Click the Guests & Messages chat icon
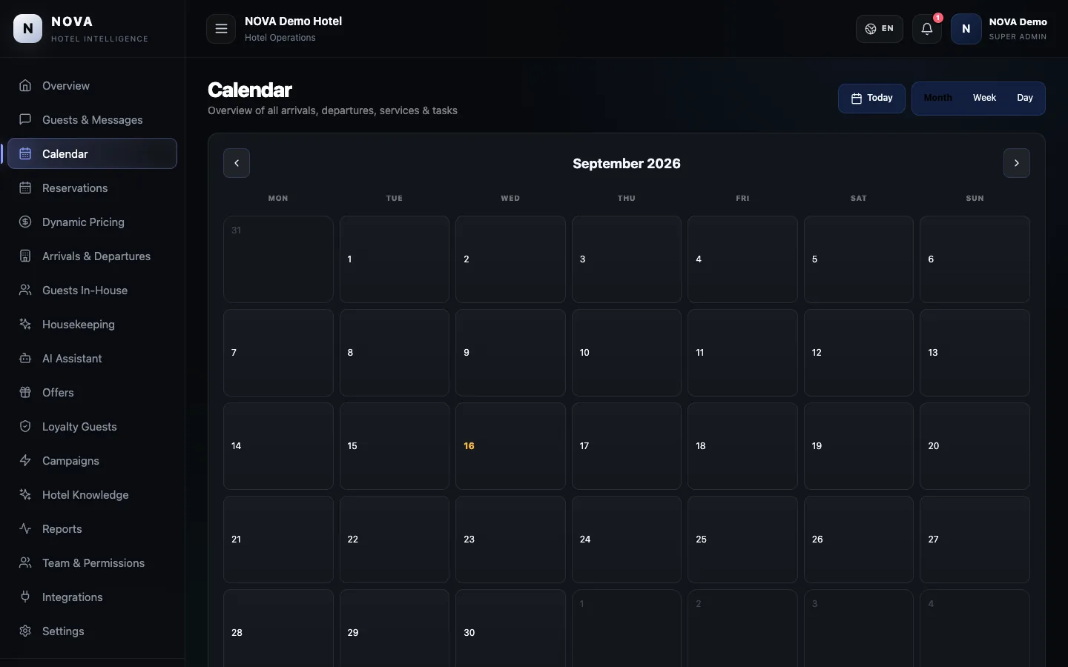The width and height of the screenshot is (1068, 667). point(25,119)
